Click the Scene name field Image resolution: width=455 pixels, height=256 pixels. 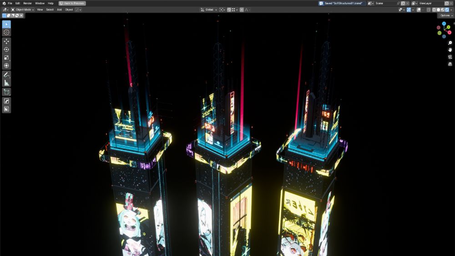click(385, 3)
